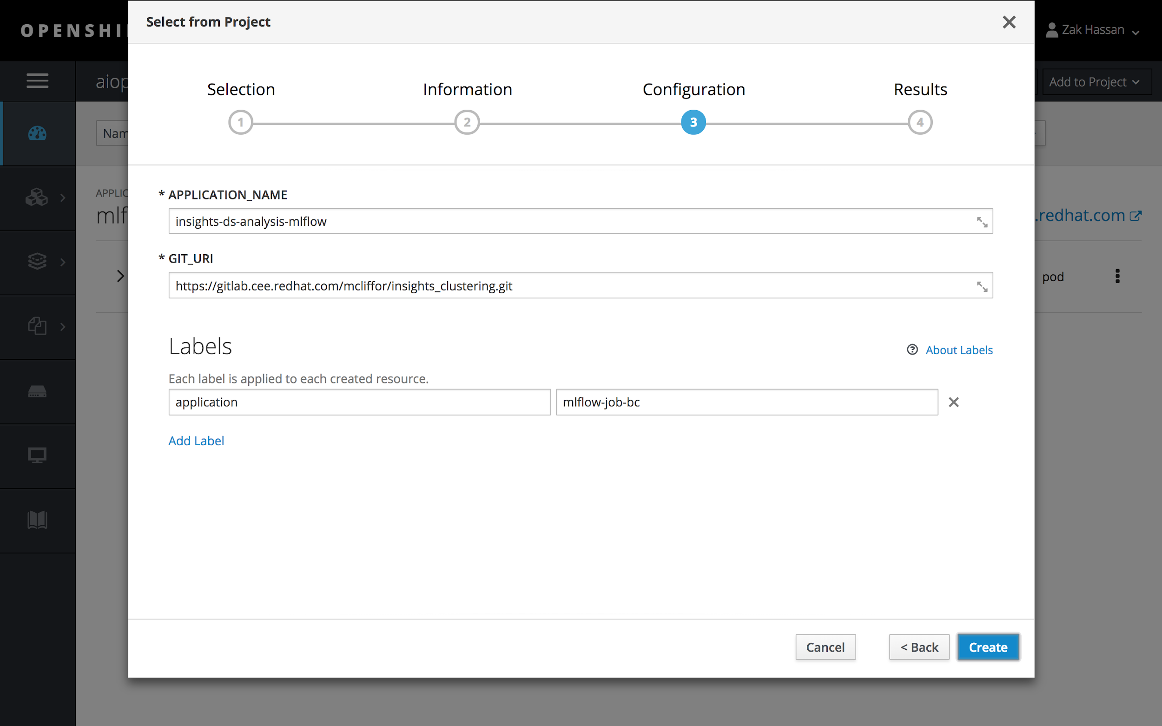
Task: Open the Builds layers icon in sidebar
Action: (38, 262)
